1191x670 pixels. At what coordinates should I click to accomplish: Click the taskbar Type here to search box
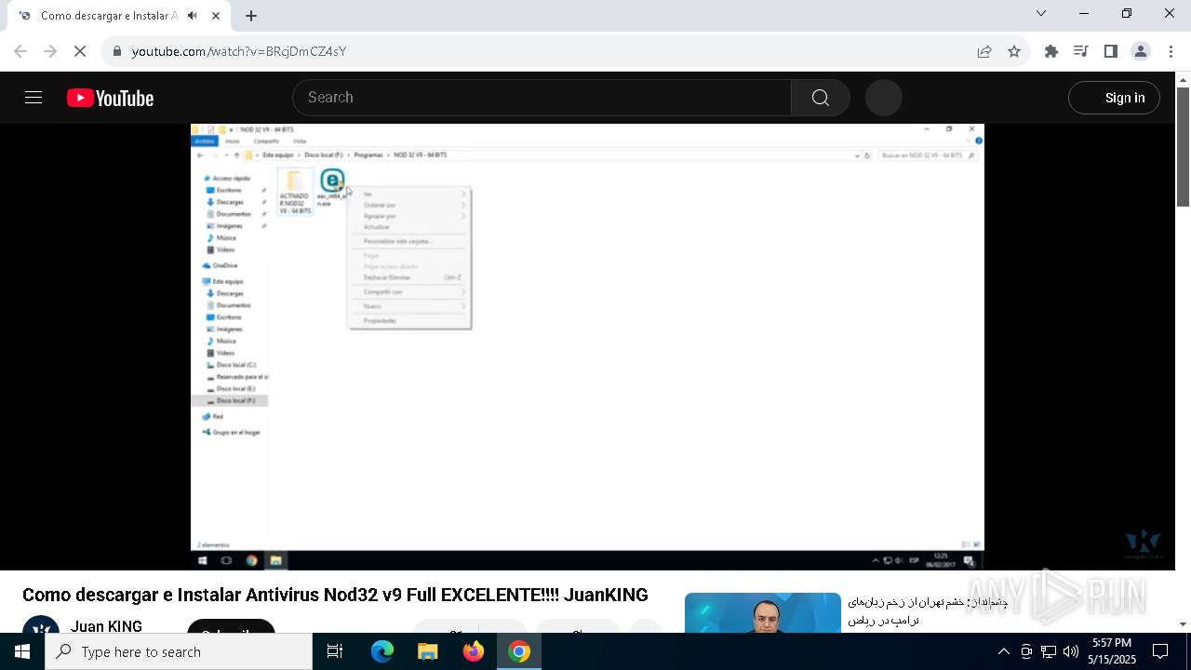coord(179,651)
